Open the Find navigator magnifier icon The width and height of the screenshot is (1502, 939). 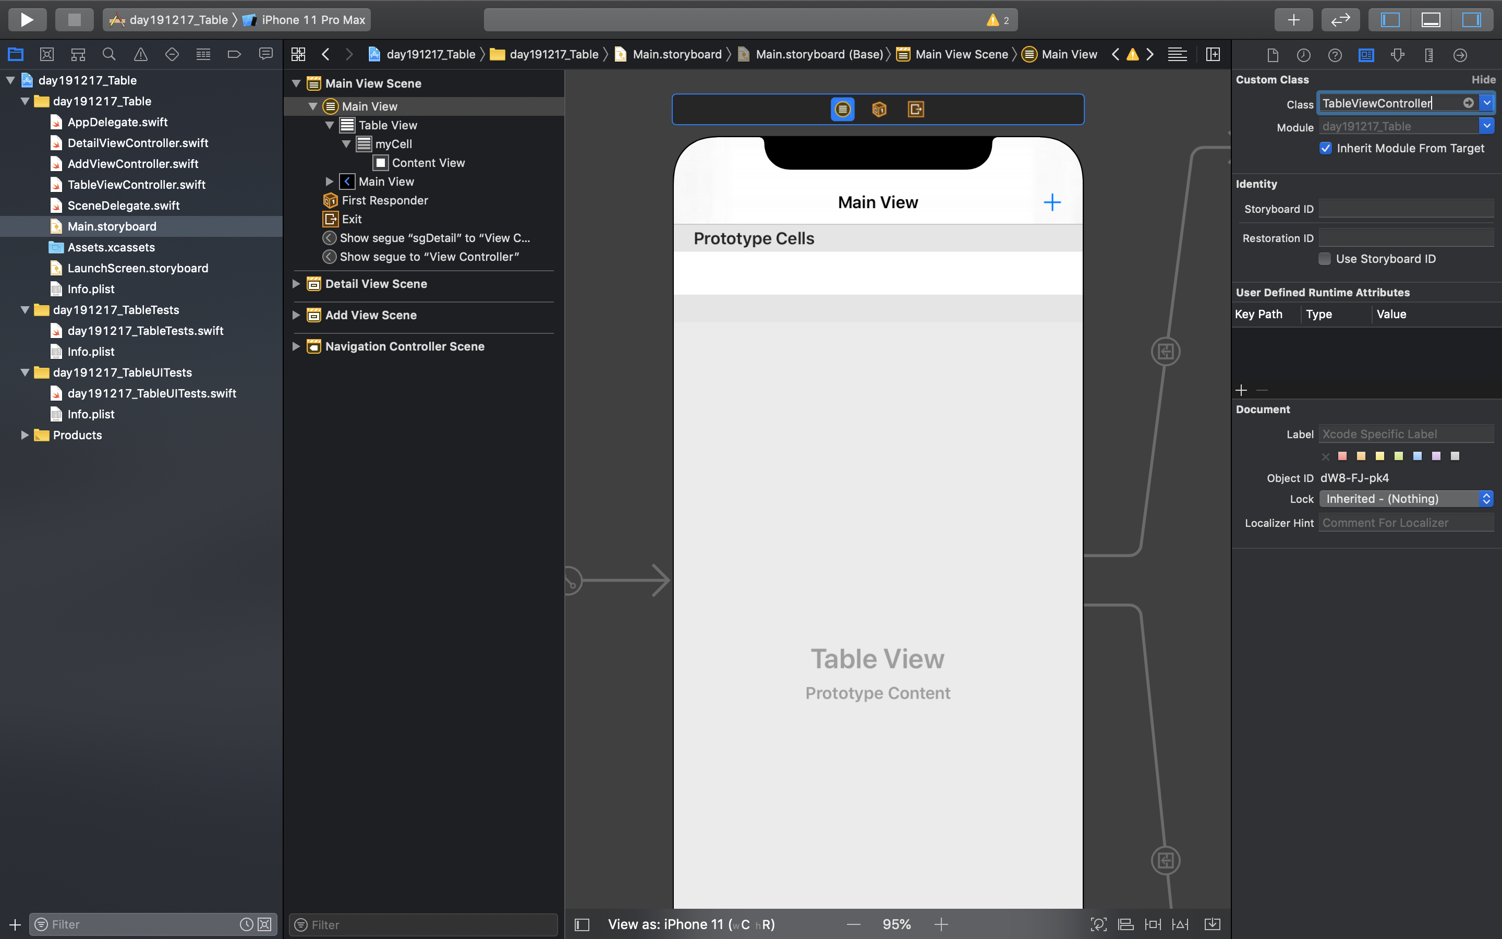pyautogui.click(x=109, y=55)
